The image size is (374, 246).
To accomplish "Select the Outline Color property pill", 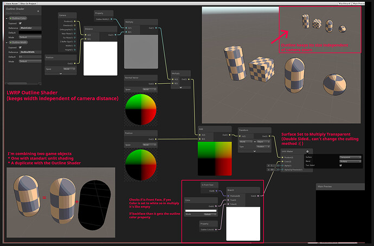I will pos(18,18).
